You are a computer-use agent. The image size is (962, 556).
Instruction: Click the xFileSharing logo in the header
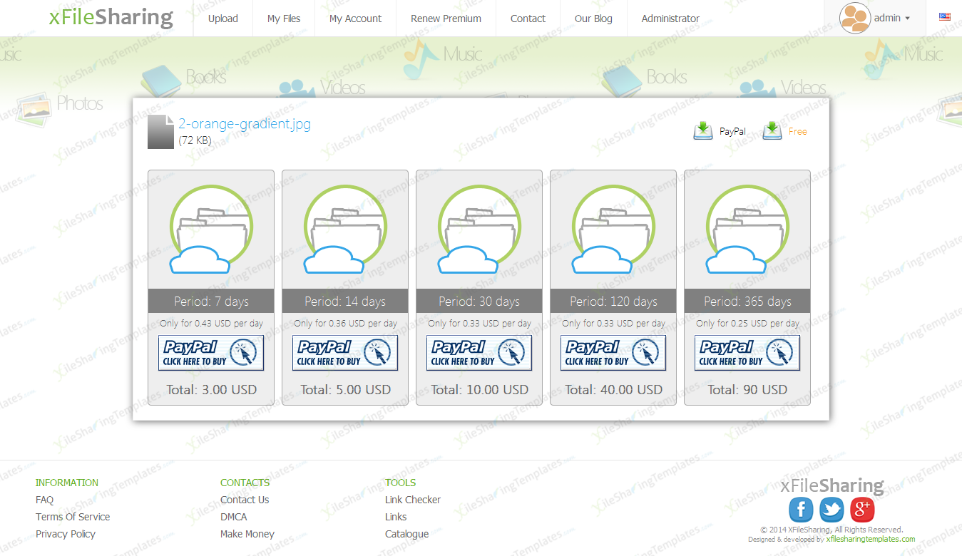(x=111, y=17)
